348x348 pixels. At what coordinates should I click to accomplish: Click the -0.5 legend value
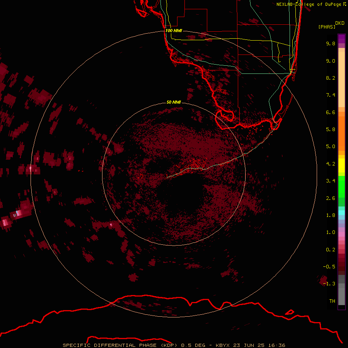[329, 267]
